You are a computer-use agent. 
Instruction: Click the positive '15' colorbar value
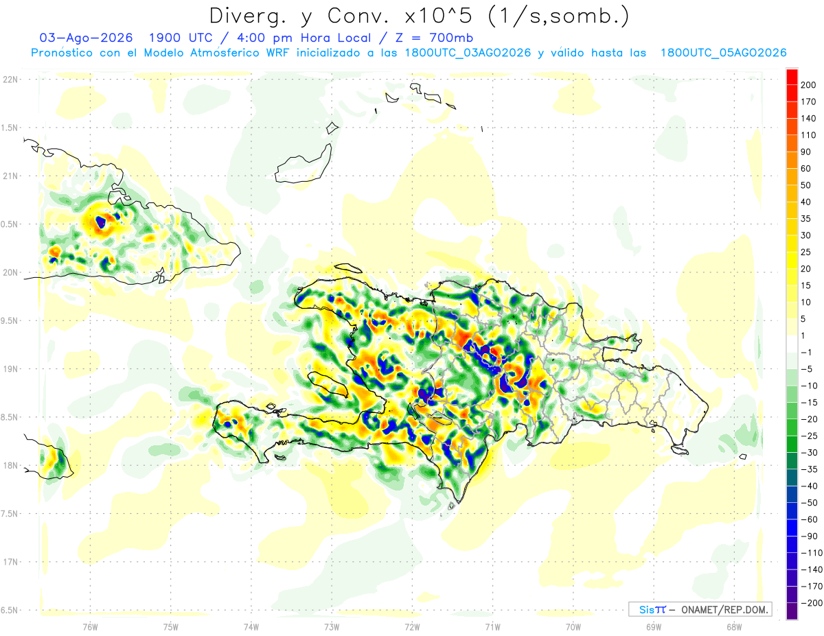tap(806, 285)
